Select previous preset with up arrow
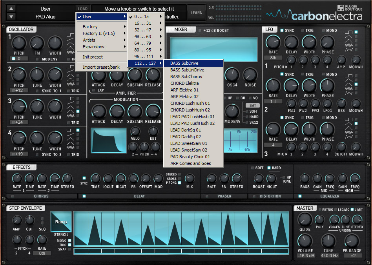Screen dimensions: 372x265 click(x=11, y=9)
